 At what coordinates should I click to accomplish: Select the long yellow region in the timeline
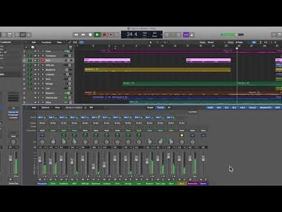click(157, 69)
